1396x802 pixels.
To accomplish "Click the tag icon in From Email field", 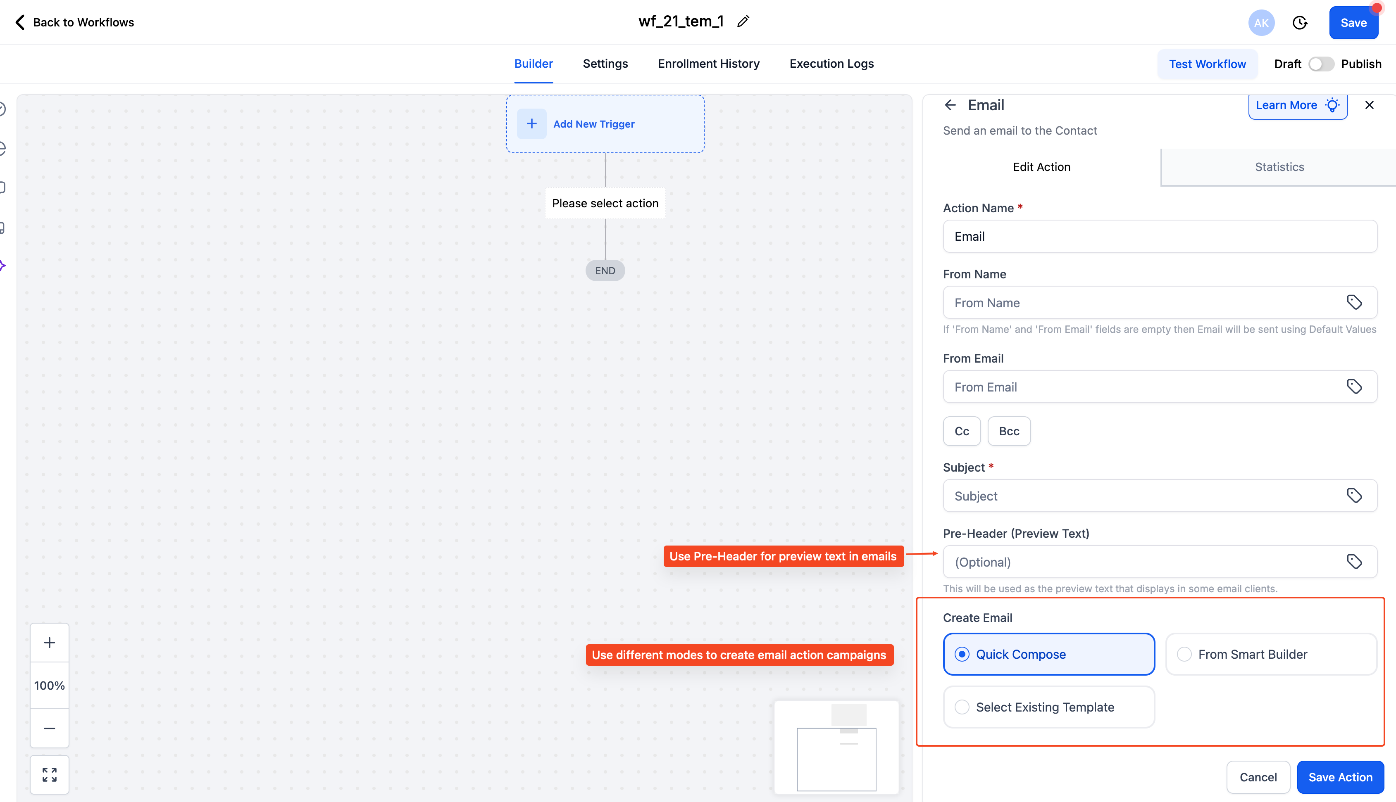I will pyautogui.click(x=1354, y=387).
